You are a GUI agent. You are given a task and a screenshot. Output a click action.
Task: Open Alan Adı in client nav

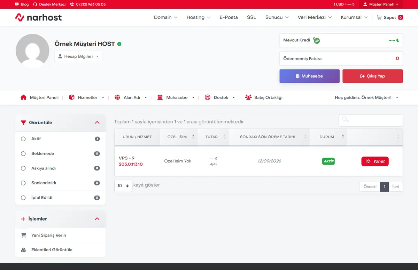pyautogui.click(x=132, y=97)
